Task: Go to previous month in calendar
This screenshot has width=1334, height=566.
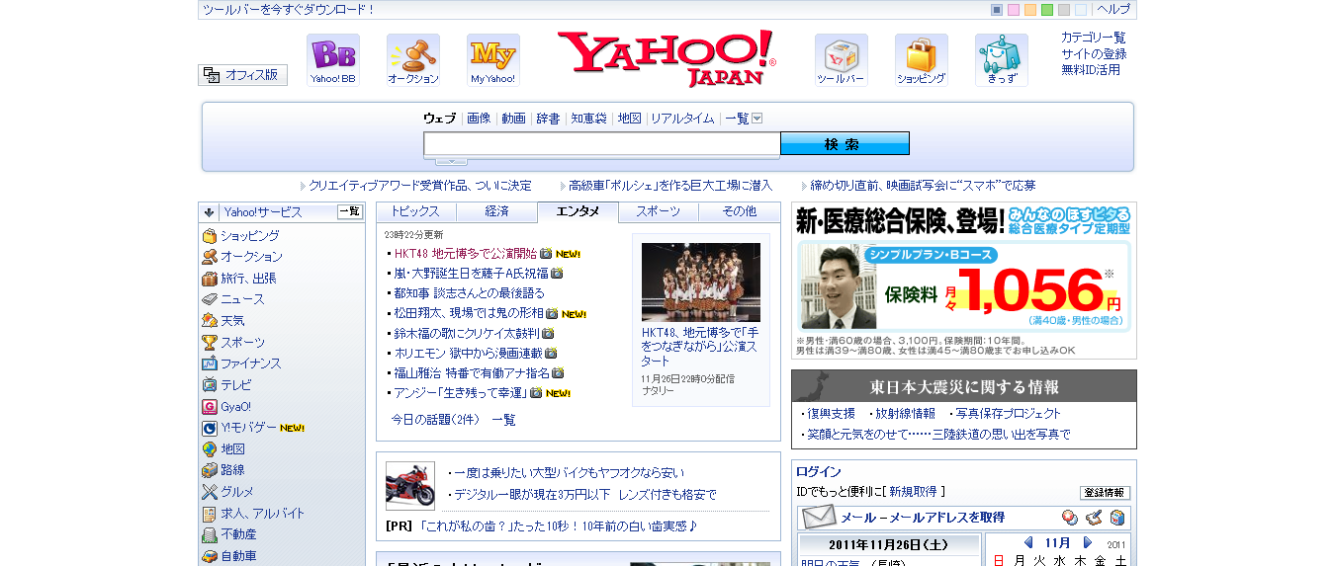Action: point(1028,542)
